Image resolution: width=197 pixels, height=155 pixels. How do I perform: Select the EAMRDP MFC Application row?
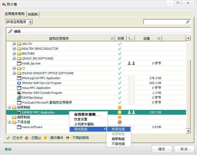pos(96,112)
